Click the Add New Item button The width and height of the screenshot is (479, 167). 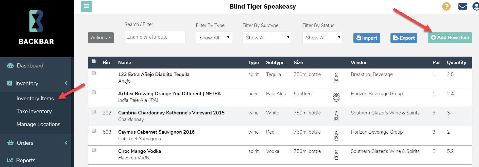(450, 38)
